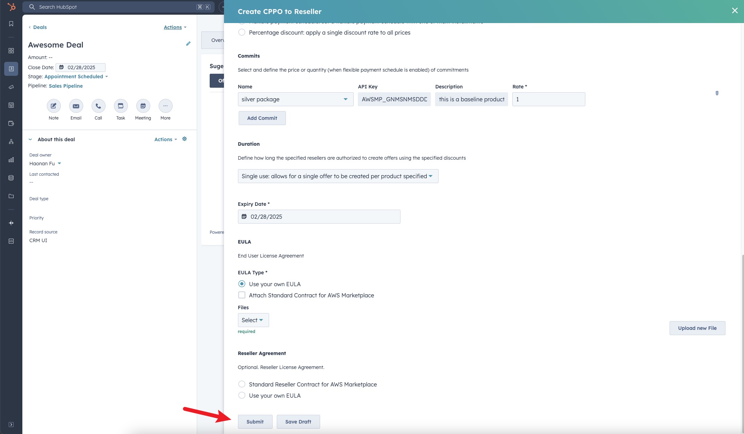Open the silver package Name dropdown
The width and height of the screenshot is (744, 434).
click(x=295, y=99)
